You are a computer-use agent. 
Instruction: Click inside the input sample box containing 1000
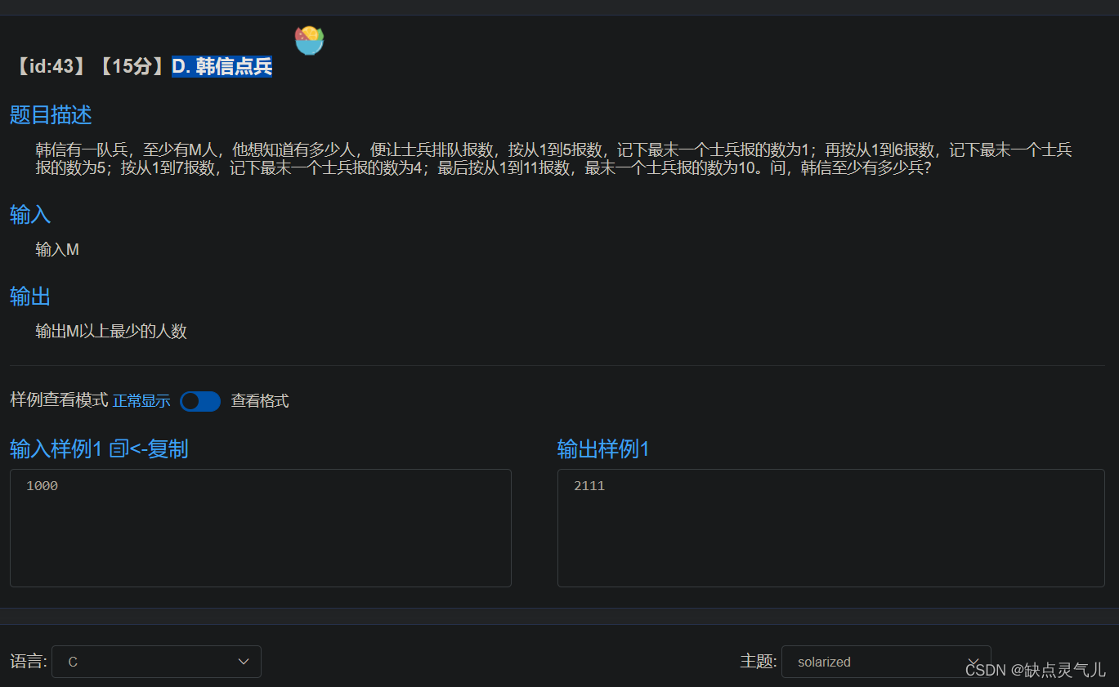(260, 527)
